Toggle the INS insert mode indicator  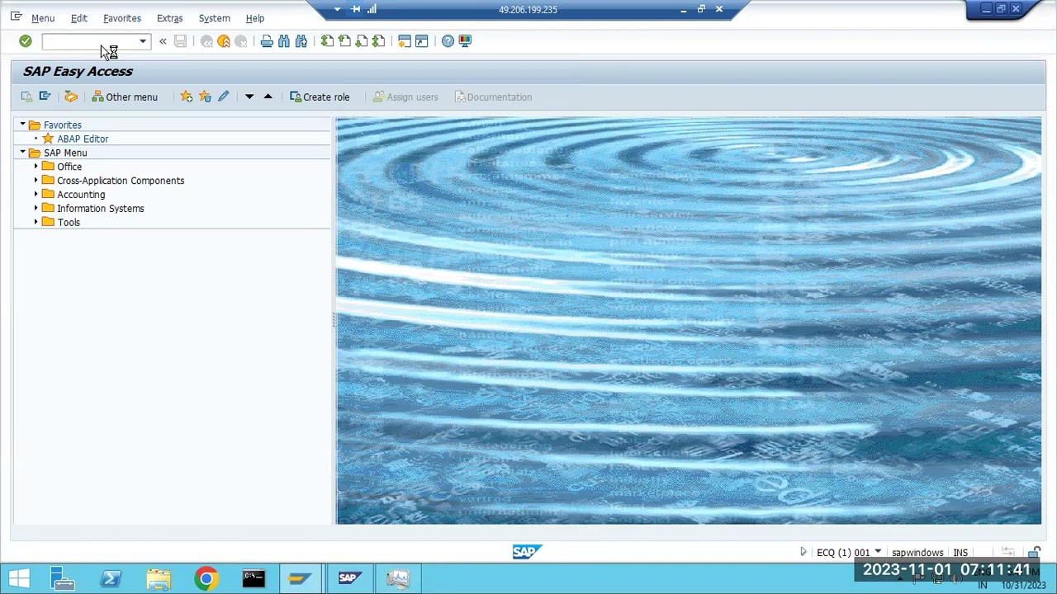pyautogui.click(x=960, y=553)
